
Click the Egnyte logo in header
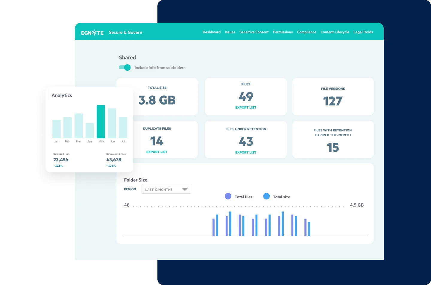(92, 33)
